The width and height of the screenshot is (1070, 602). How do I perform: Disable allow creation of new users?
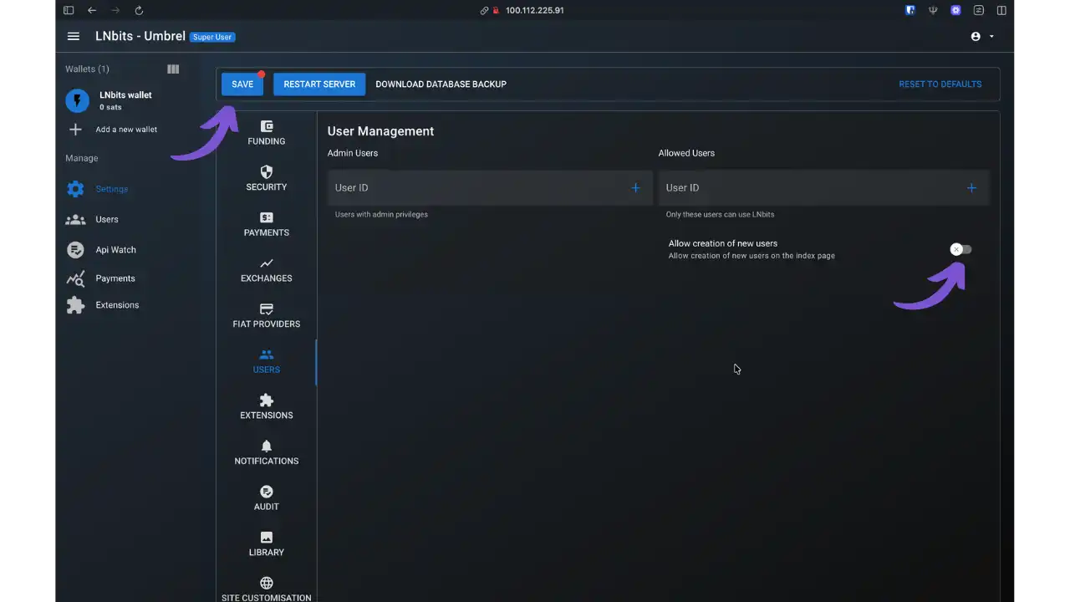tap(960, 248)
